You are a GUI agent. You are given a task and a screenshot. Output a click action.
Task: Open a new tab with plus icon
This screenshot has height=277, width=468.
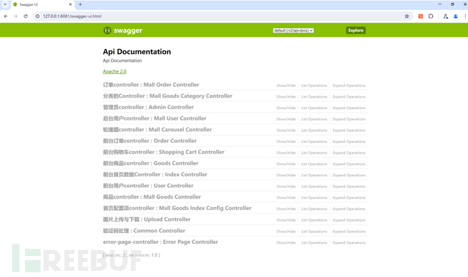[80, 4]
